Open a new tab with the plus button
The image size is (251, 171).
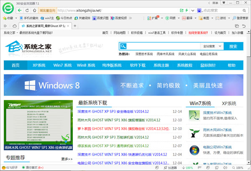click(75, 26)
